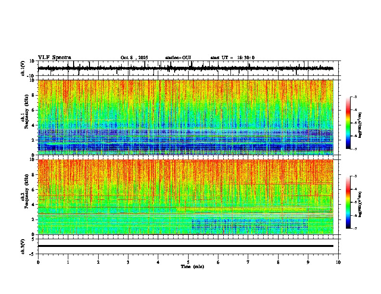The image size is (381, 294).
Task: Click the "8" kHz tick on ch.2 frequency axis
Action: (34, 175)
